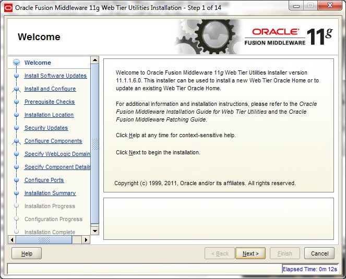Click the vertical scrollbar thumb in steps list
The height and width of the screenshot is (279, 346).
(x=95, y=144)
